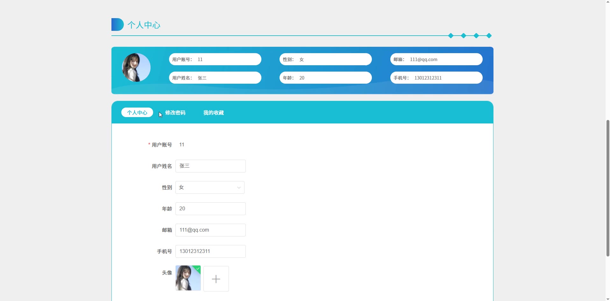
Task: Switch to the 修改密码 tab
Action: 175,113
